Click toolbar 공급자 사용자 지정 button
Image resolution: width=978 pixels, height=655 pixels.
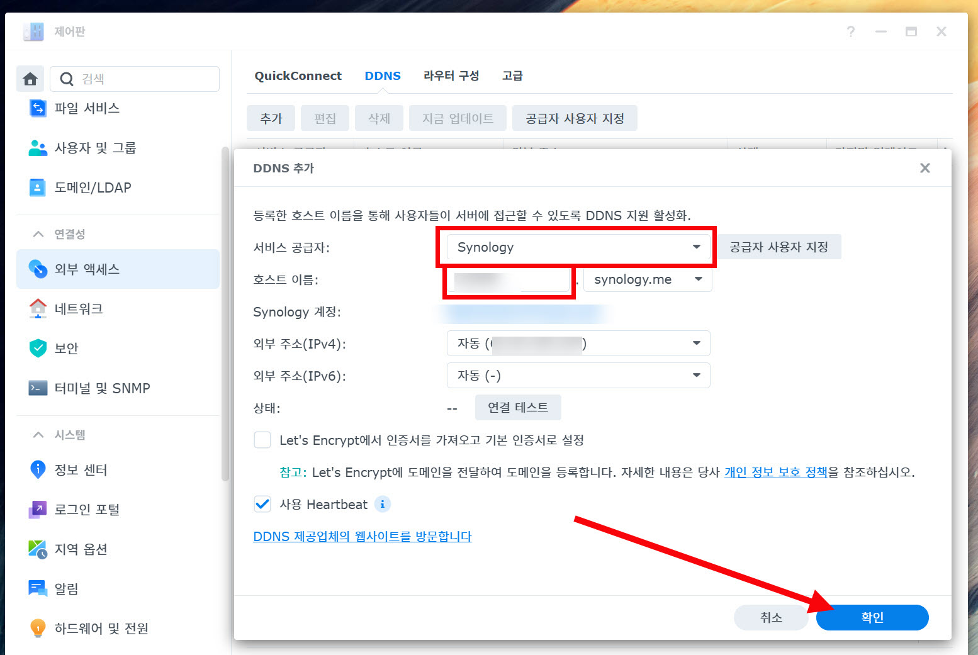tap(575, 118)
